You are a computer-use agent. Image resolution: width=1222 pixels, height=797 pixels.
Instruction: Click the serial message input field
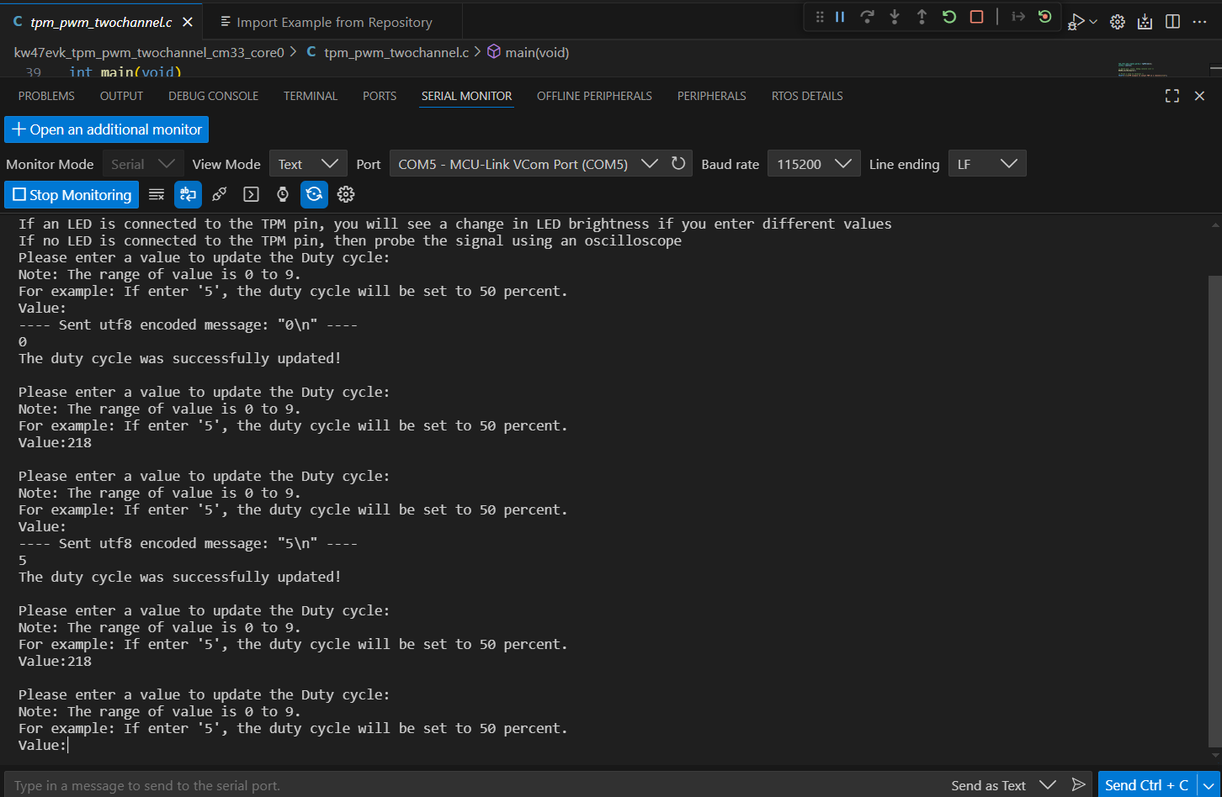point(337,785)
